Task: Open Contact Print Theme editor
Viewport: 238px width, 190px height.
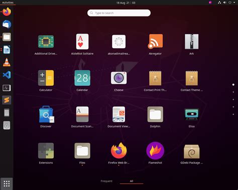Action: (x=155, y=78)
